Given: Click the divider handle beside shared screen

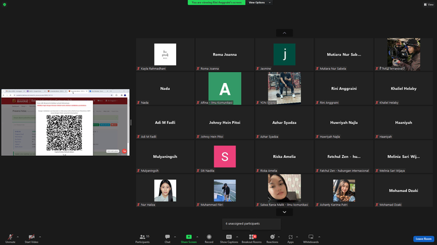Looking at the screenshot, I should tap(131, 122).
